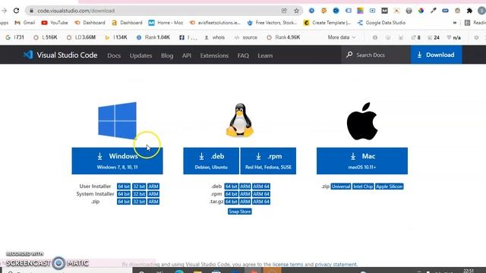Open the license terms link
The height and width of the screenshot is (273, 486).
pyautogui.click(x=288, y=265)
